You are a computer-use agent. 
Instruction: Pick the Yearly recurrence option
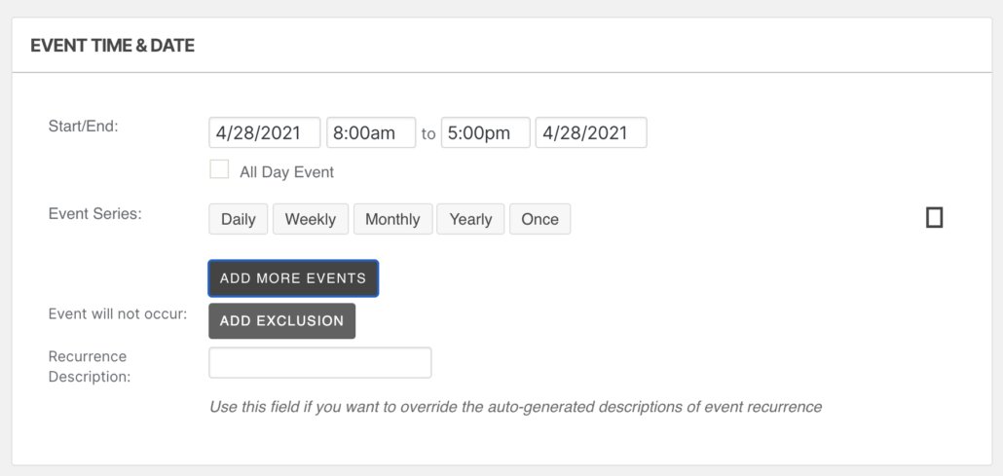click(x=470, y=219)
